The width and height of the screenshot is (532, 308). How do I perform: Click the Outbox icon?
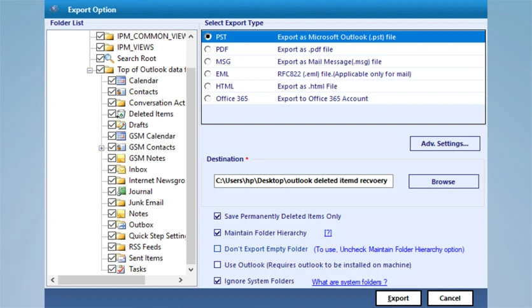(121, 225)
